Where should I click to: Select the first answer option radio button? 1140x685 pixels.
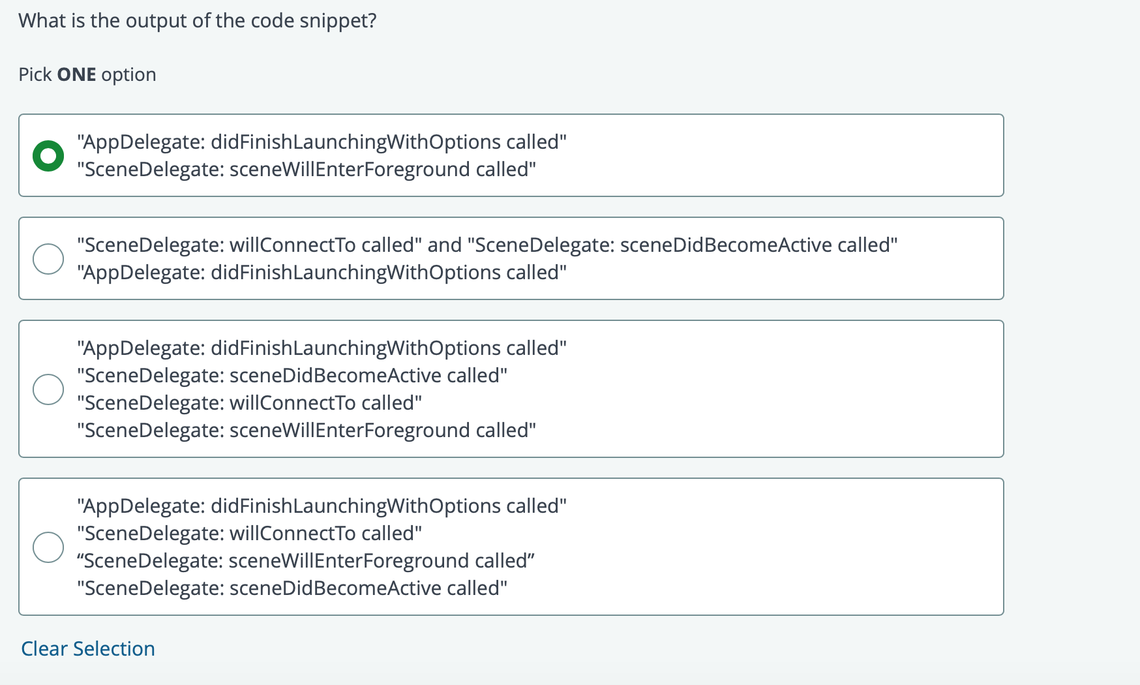pos(47,155)
